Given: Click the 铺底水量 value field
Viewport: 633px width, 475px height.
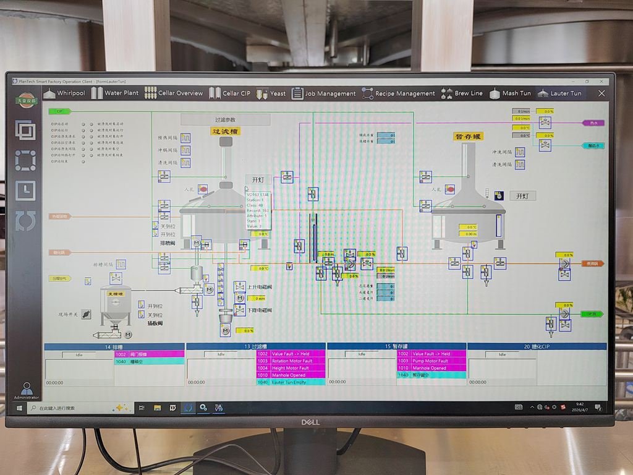Looking at the screenshot, I should tap(386, 135).
